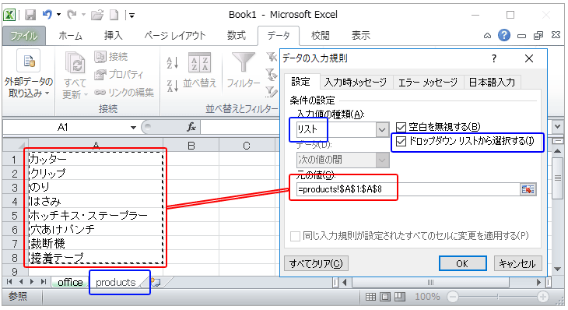Viewport: 568px width, 310px height.
Task: Click the Normal view status bar icon
Action: point(370,297)
